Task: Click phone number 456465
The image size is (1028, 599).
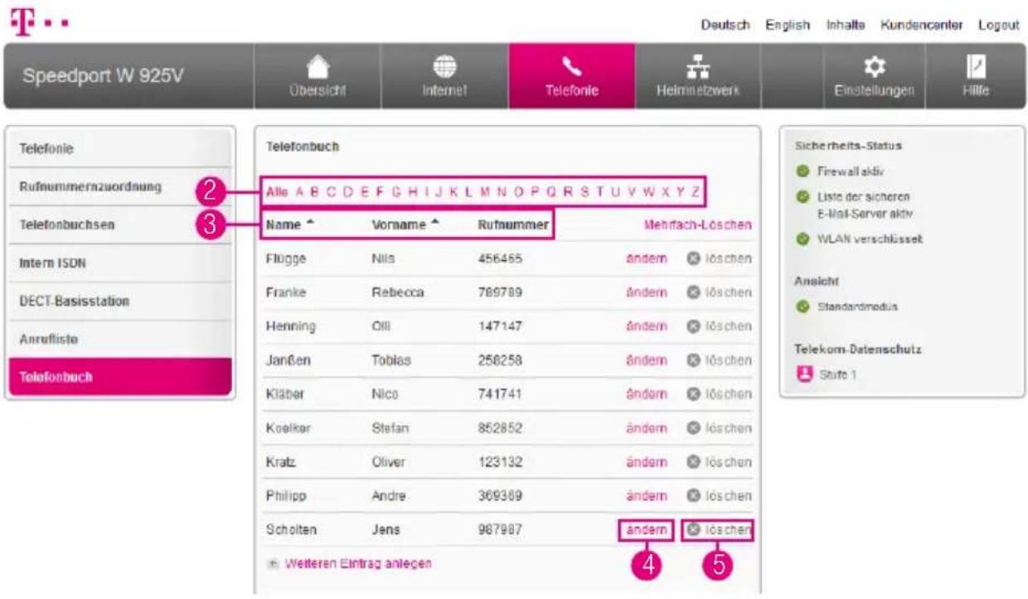Action: coord(500,258)
